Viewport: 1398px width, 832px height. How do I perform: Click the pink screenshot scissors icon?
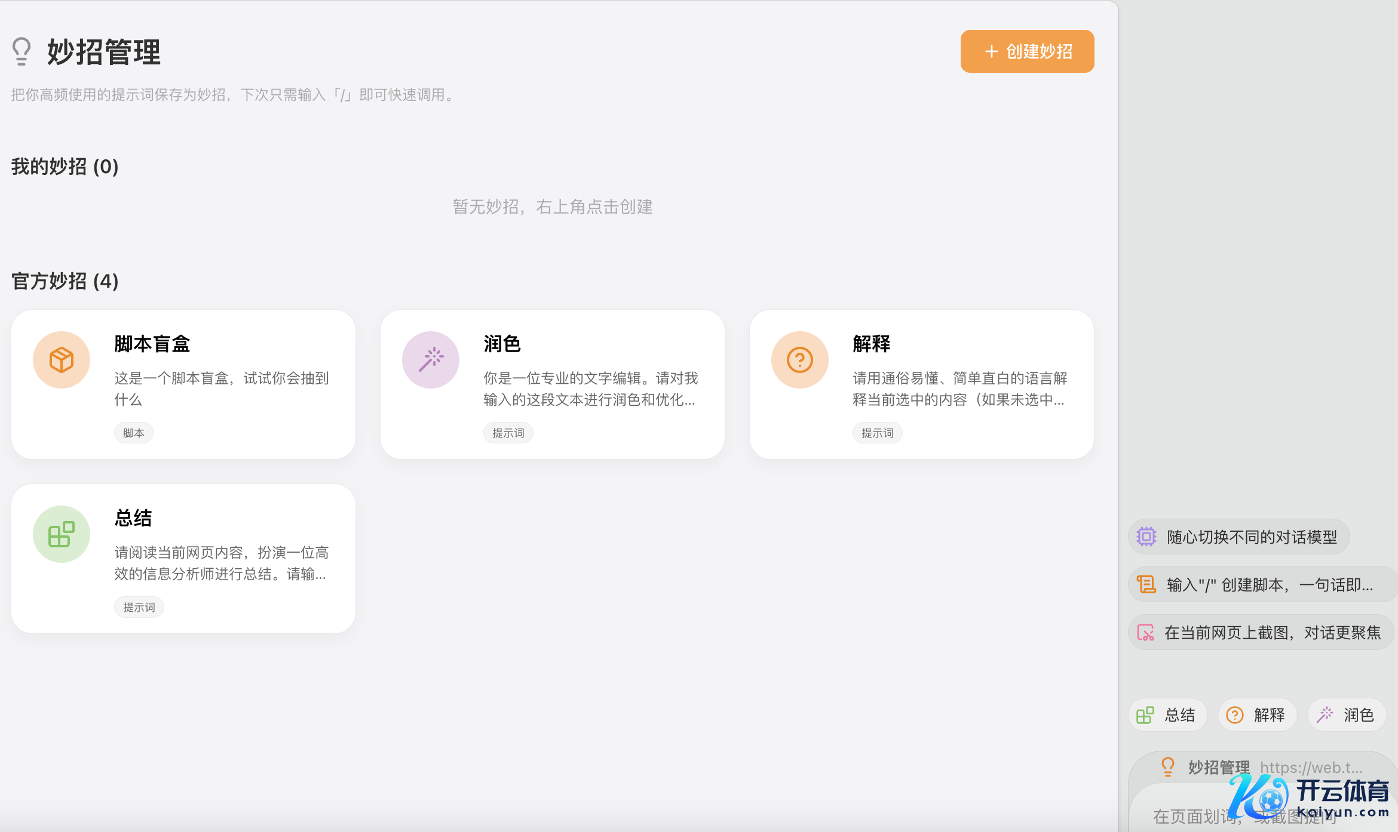coord(1145,632)
